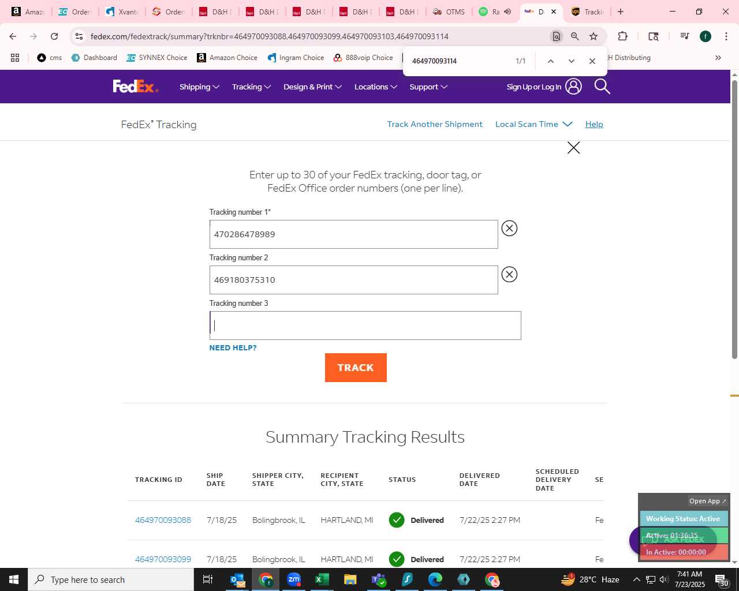Open the Windows Start menu

pos(14,579)
